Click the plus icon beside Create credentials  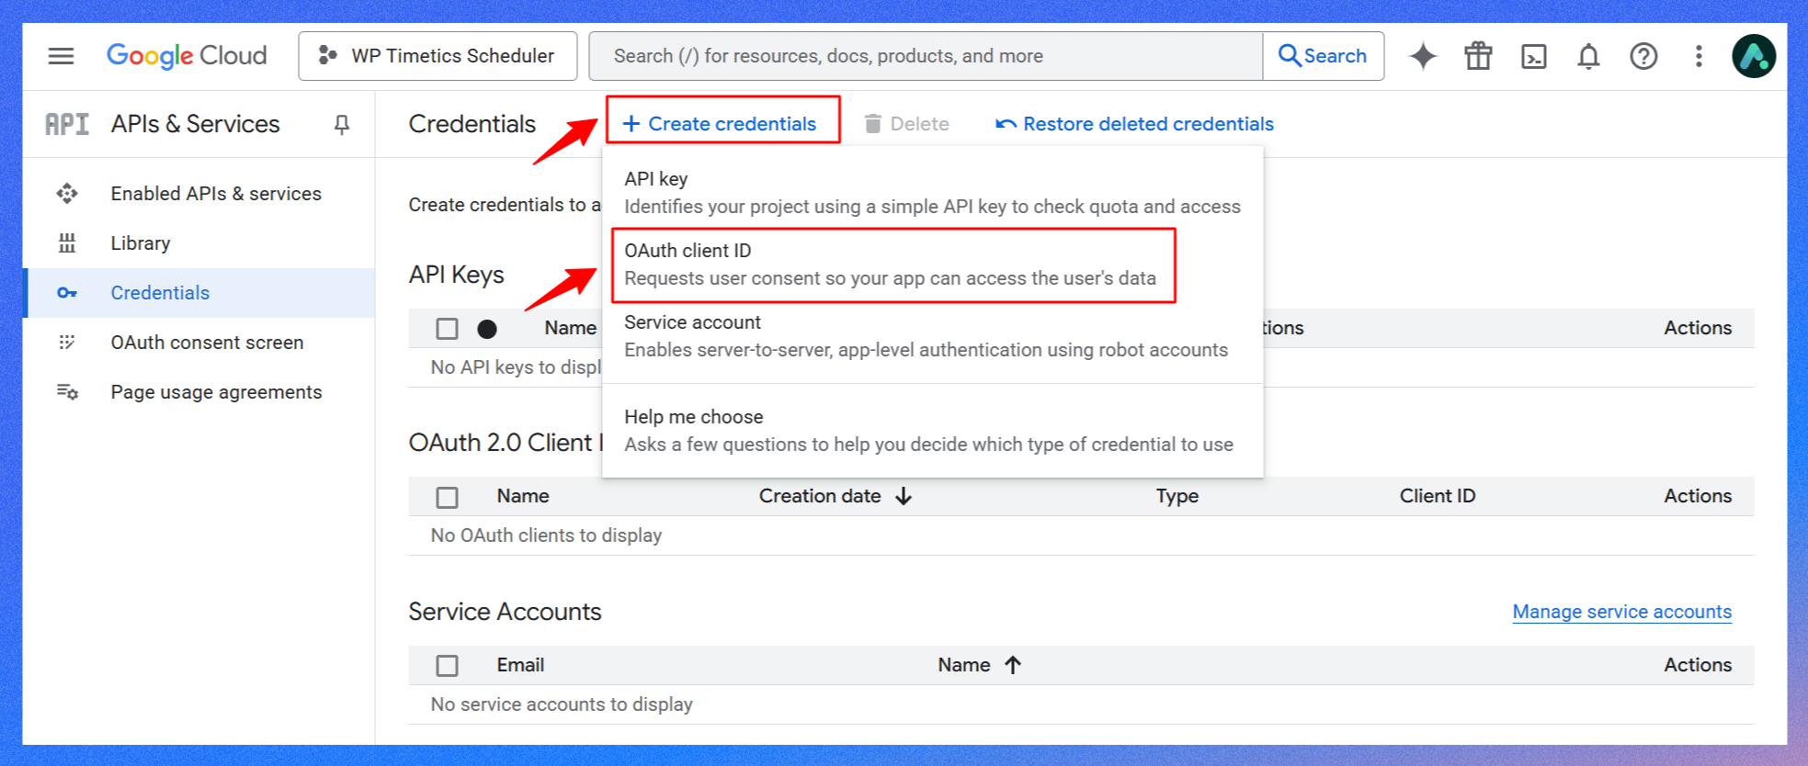click(x=631, y=124)
